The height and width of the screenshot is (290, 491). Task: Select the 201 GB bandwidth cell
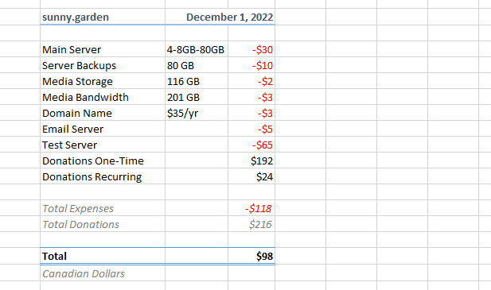point(197,97)
